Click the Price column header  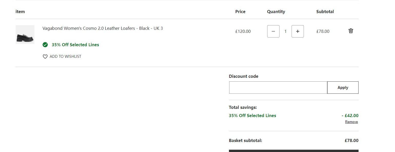[x=240, y=12]
